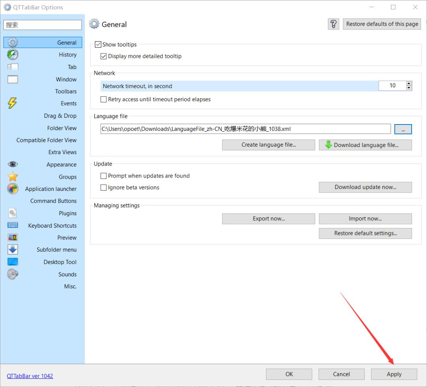
Task: Click the Keyboard Shortcuts keyboard icon
Action: [13, 225]
